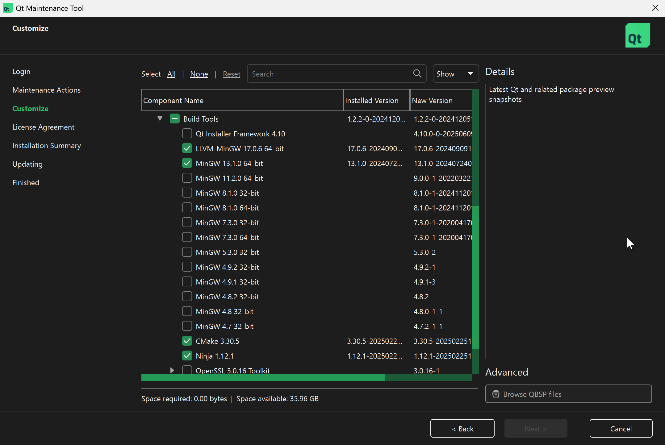Close the Qt Maintenance Tool window
This screenshot has height=445, width=665.
655,8
